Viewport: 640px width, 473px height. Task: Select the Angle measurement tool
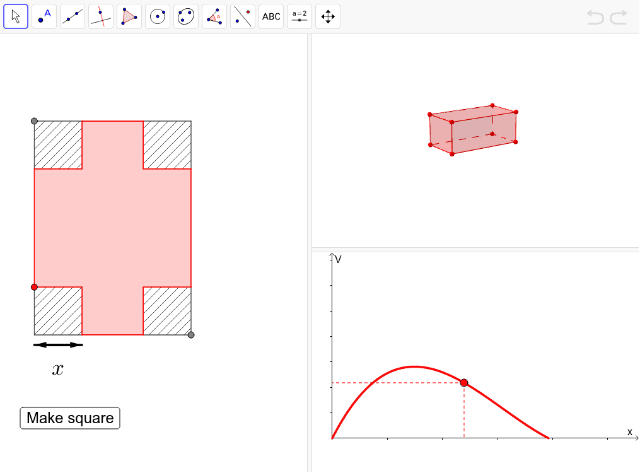[x=214, y=16]
